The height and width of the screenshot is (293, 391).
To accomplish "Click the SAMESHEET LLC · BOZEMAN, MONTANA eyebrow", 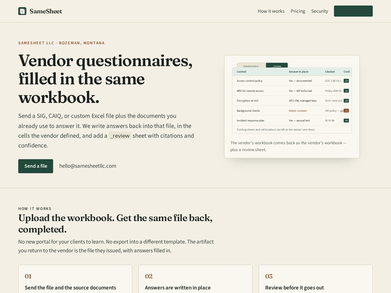I will (x=62, y=43).
